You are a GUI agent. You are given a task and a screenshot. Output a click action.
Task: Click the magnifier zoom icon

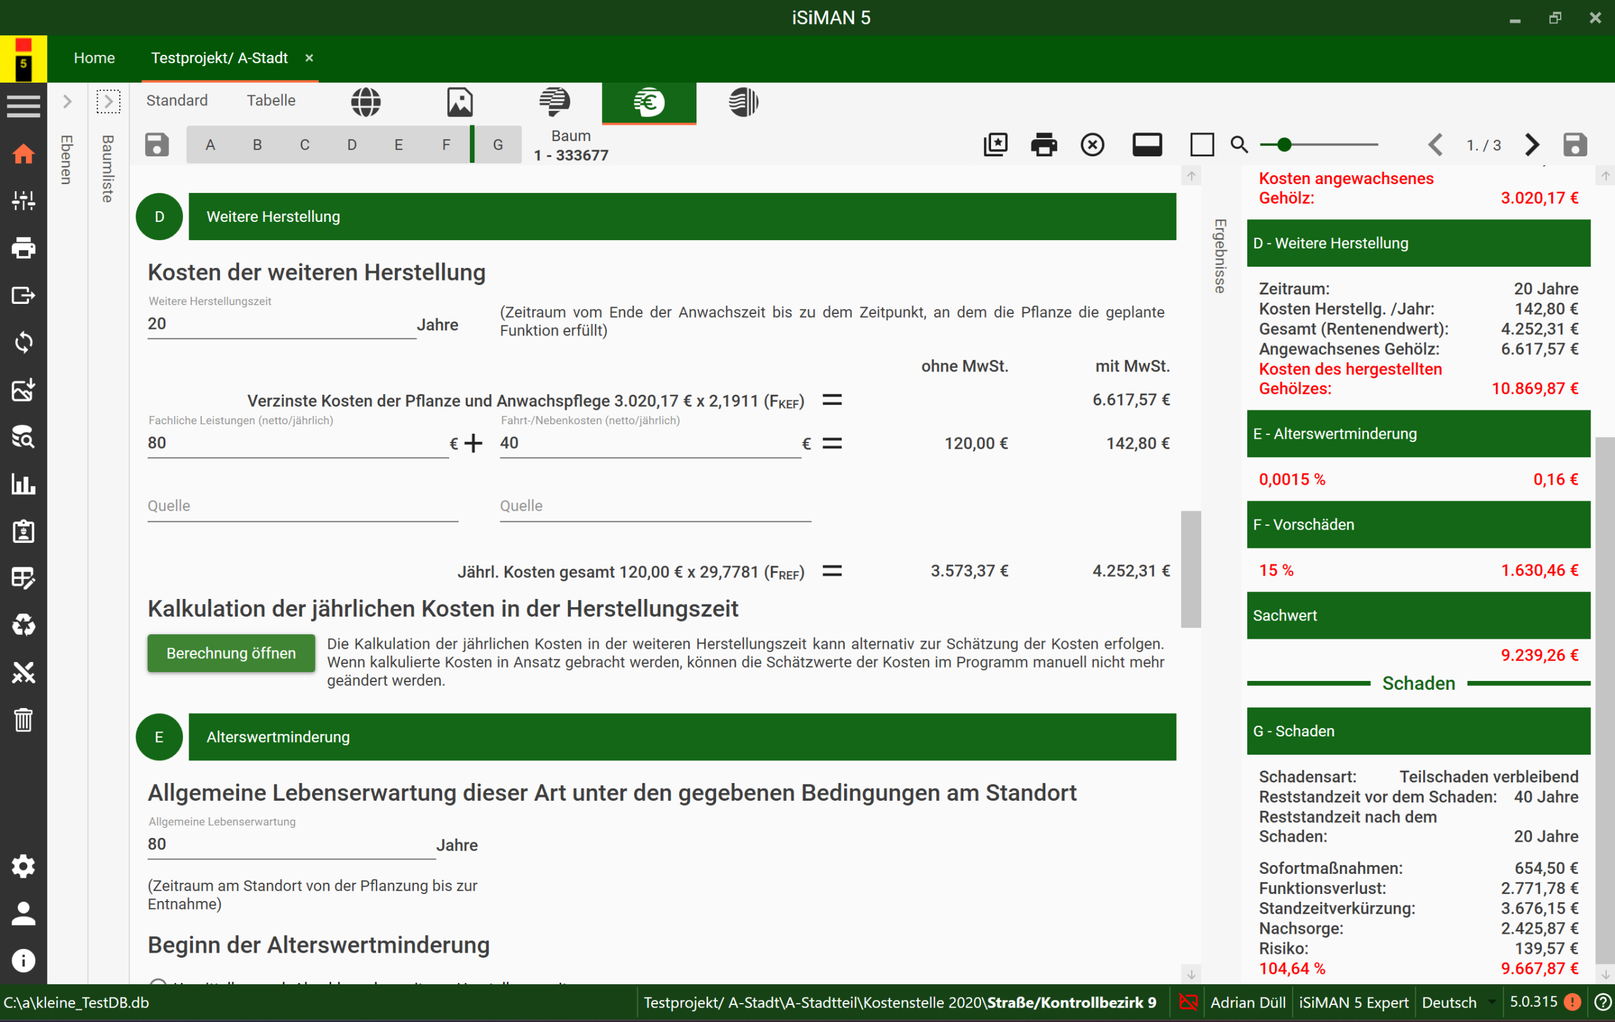(1240, 145)
